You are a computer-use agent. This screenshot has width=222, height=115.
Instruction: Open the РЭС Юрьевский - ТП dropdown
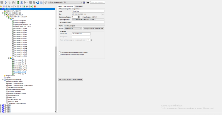(x=65, y=2)
